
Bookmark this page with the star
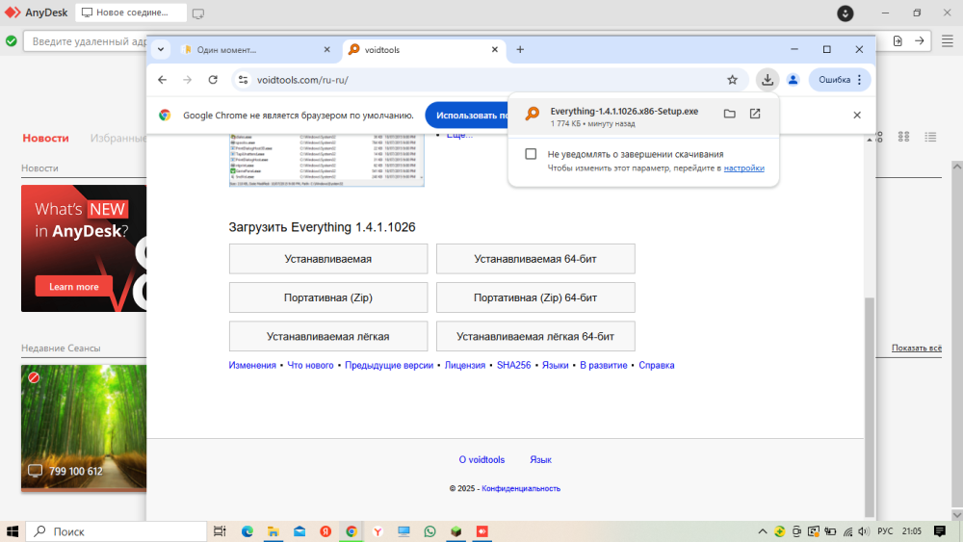click(x=732, y=80)
